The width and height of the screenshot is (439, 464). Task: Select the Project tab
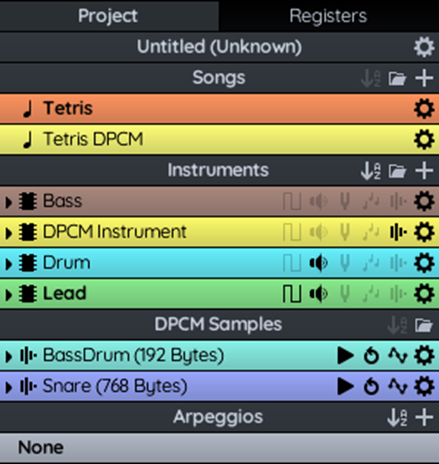[x=108, y=16]
